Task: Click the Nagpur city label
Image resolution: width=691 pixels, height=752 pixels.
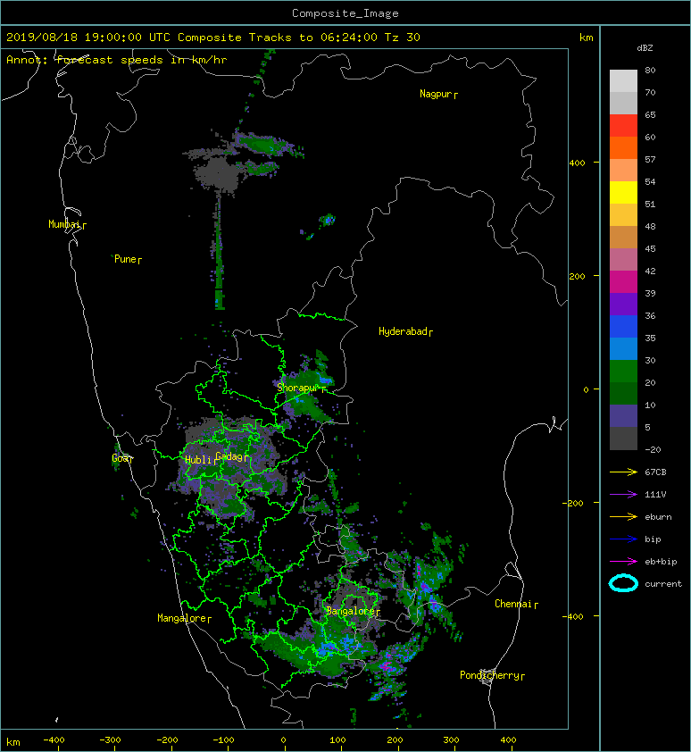Action: pyautogui.click(x=438, y=94)
